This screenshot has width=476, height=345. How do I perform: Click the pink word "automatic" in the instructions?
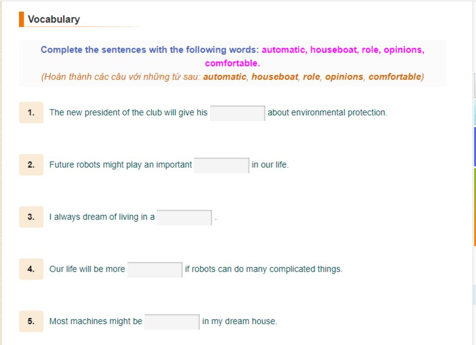tap(284, 49)
